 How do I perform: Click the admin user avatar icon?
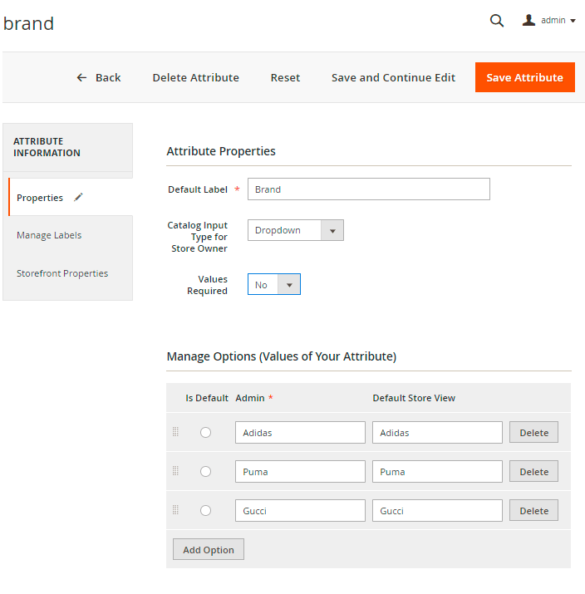pyautogui.click(x=528, y=20)
